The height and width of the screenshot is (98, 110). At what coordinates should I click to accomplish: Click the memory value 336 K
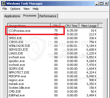93,38
